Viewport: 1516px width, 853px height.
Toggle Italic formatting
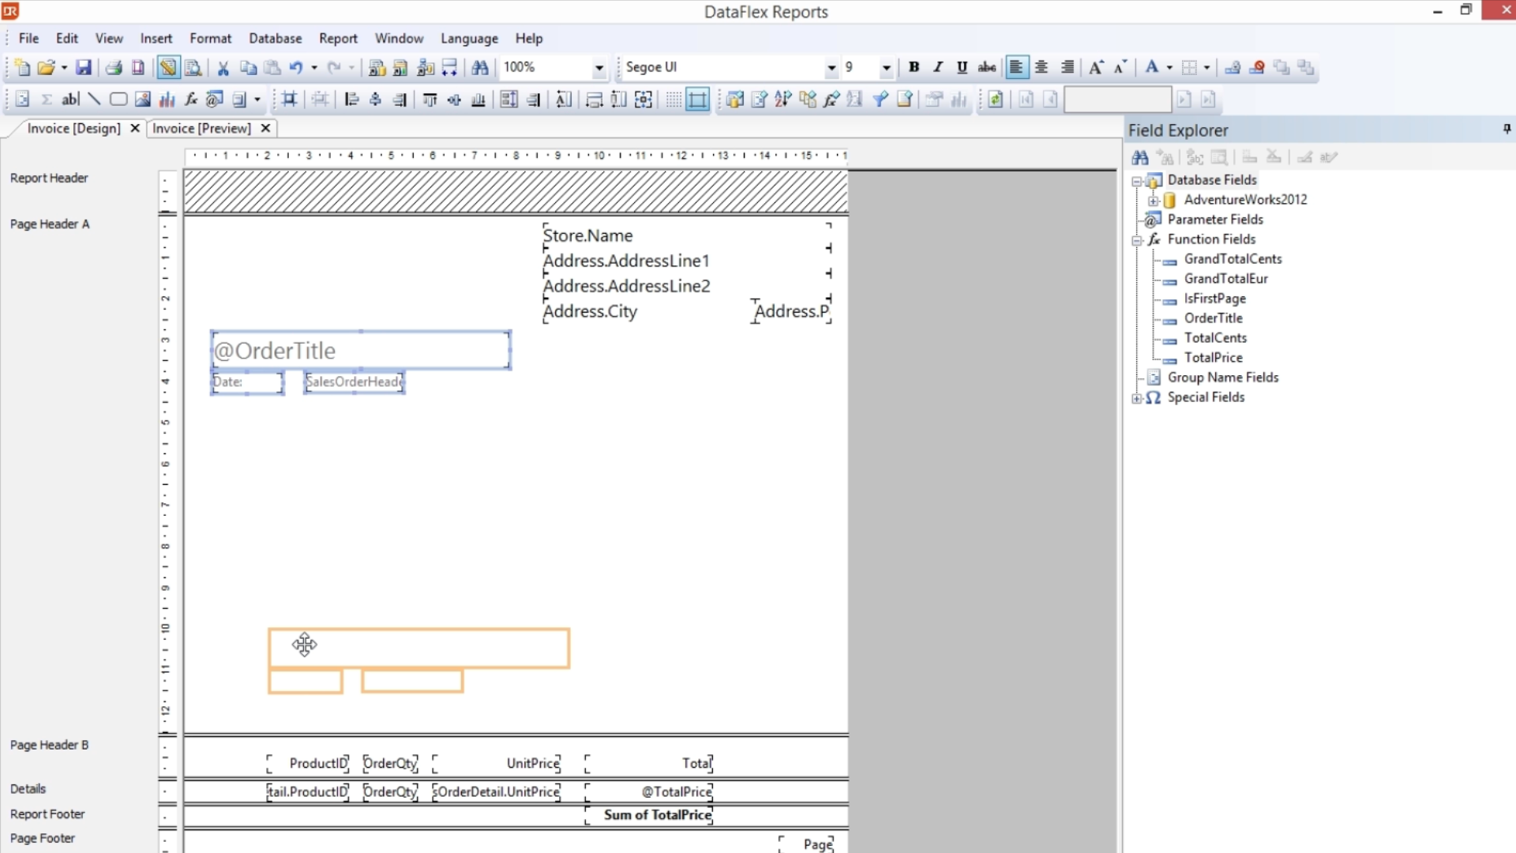click(938, 68)
